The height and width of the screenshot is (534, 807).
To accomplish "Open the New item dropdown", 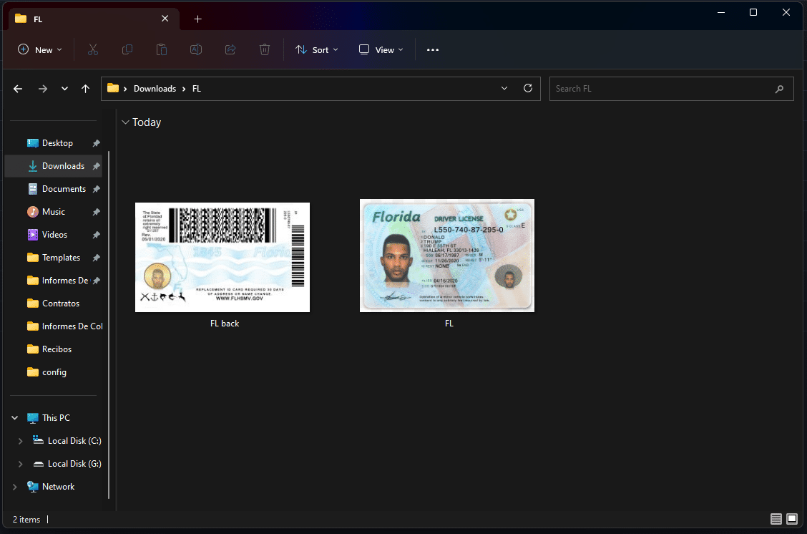I will [40, 49].
